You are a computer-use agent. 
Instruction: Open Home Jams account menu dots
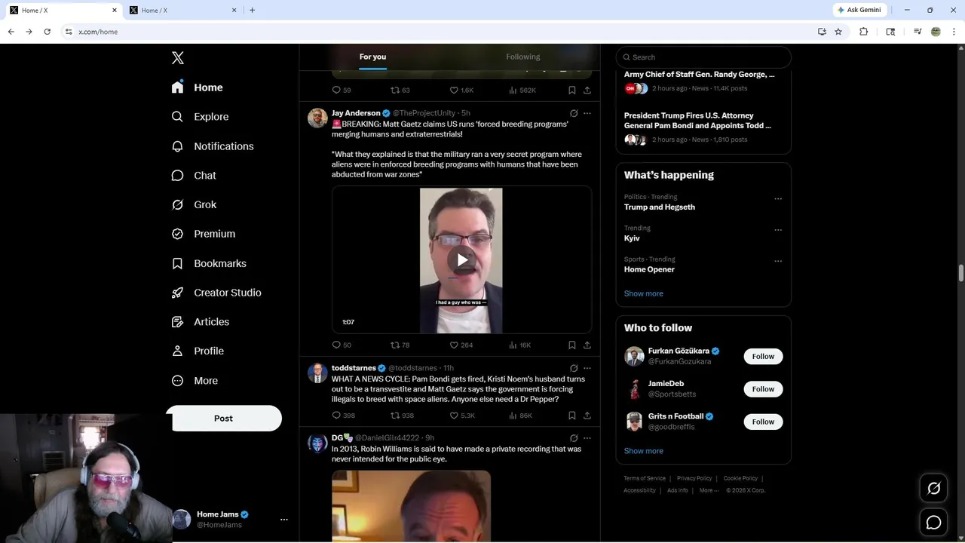point(284,520)
